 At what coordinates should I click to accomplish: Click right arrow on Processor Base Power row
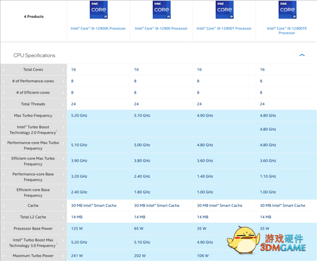(x=63, y=229)
